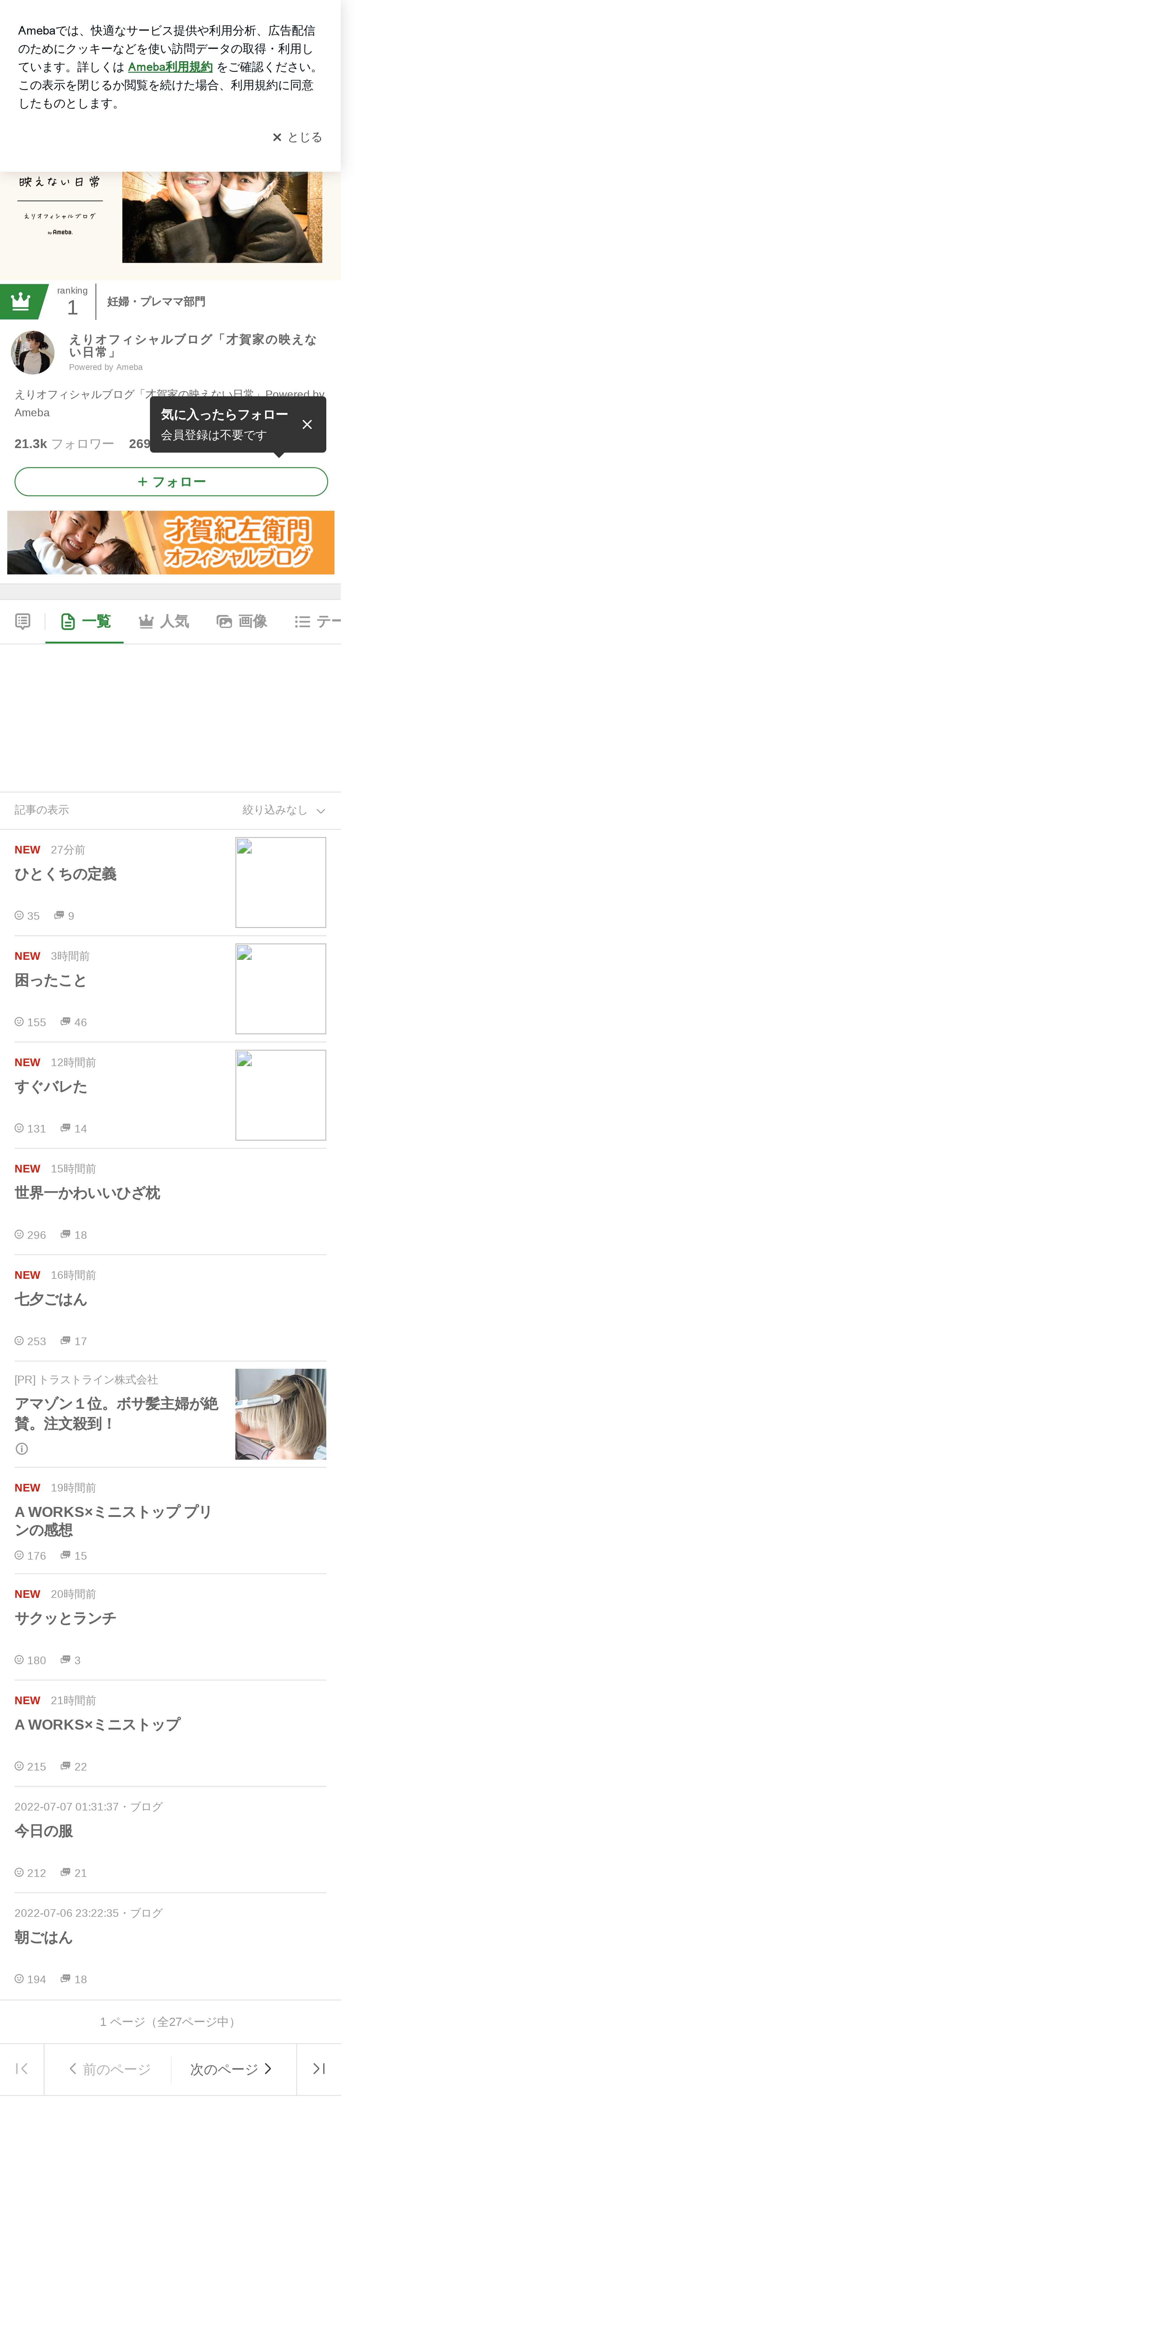Click the comment icon on 困ったこと post
Image resolution: width=1167 pixels, height=2334 pixels.
pos(65,1021)
